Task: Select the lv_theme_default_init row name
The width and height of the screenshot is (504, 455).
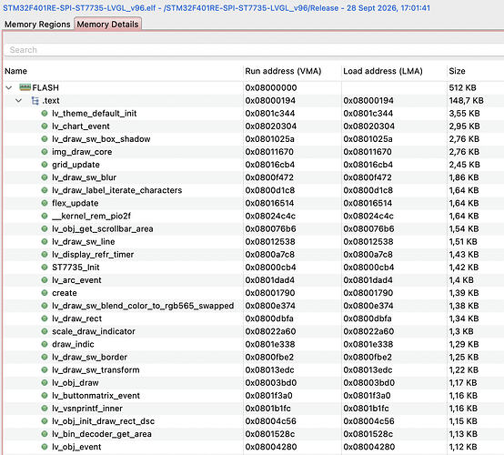Action: coord(95,114)
